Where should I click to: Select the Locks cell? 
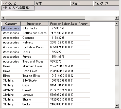click(x=35, y=52)
